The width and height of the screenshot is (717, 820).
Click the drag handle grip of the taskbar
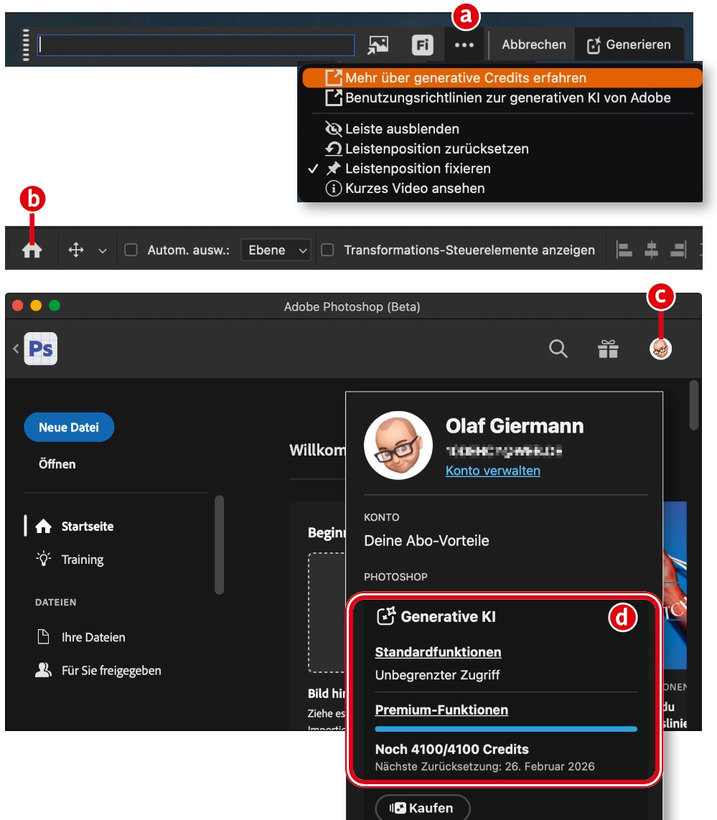point(26,45)
